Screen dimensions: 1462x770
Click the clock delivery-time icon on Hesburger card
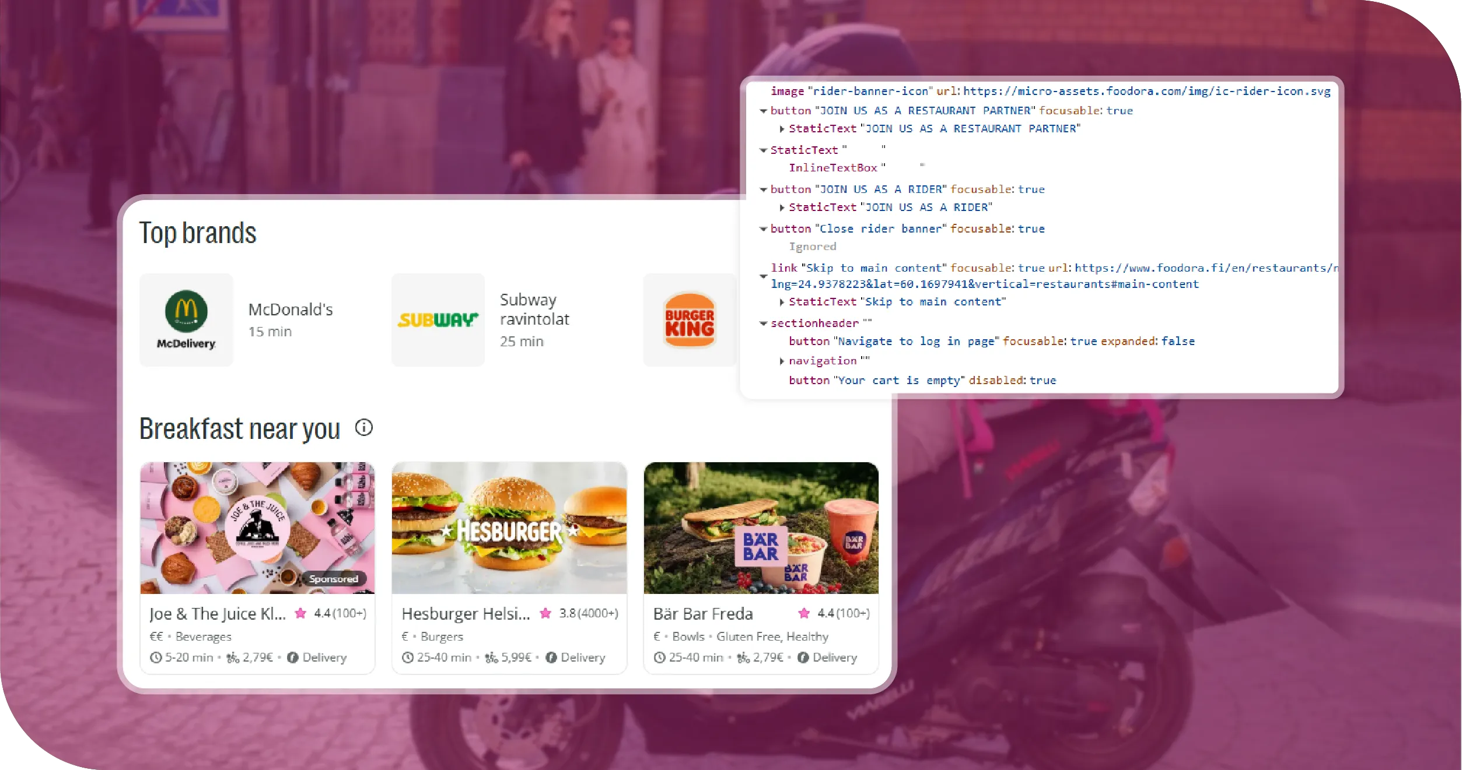pos(407,658)
